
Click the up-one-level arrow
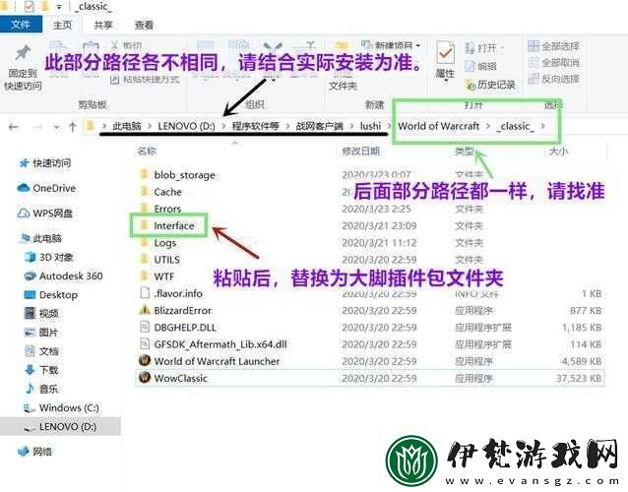pos(73,127)
